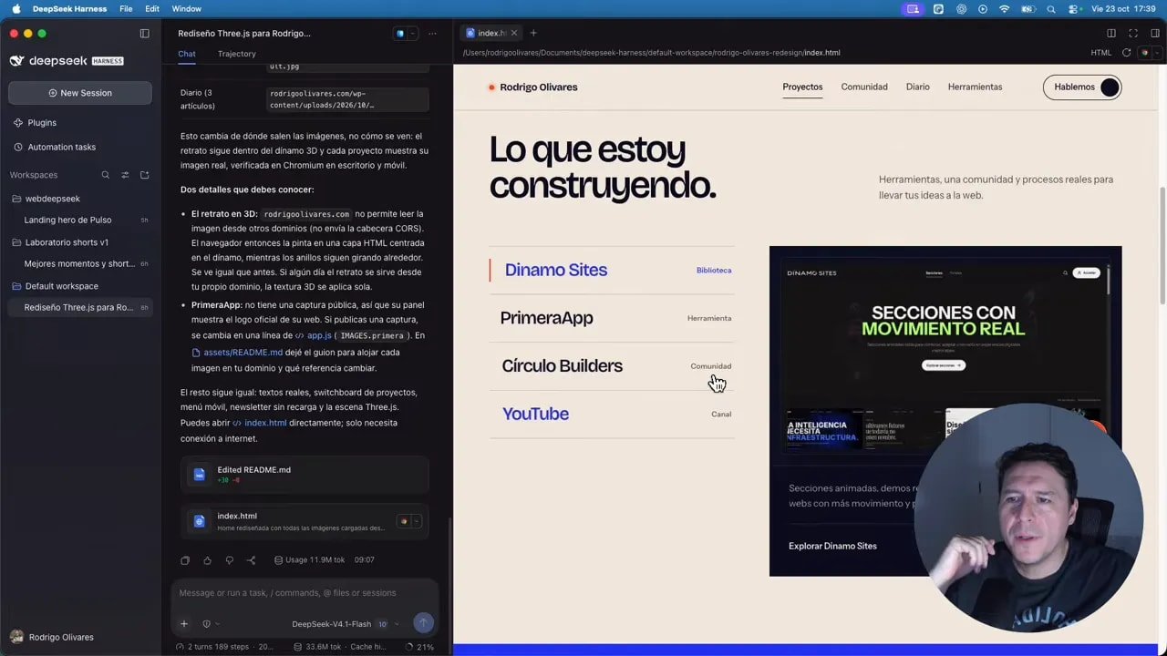Click the Comunidad website nav item
The height and width of the screenshot is (656, 1167).
tap(864, 87)
